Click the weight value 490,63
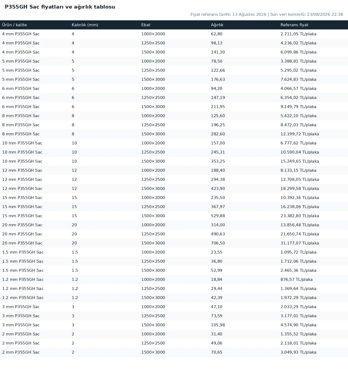 point(218,234)
